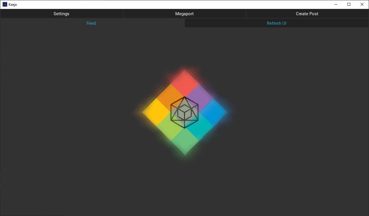Open the Create Post tab
This screenshot has width=369, height=216.
click(307, 14)
